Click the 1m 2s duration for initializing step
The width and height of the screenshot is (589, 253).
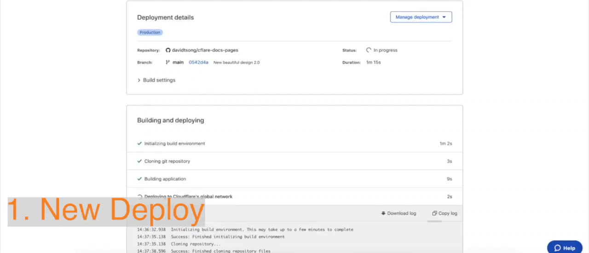coord(446,144)
